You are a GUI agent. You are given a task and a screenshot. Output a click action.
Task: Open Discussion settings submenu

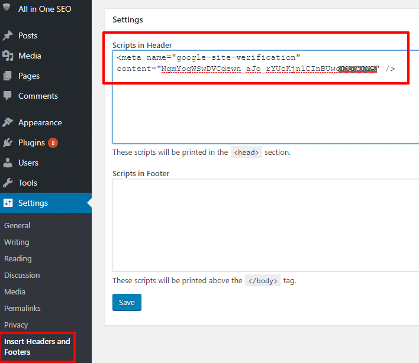click(22, 275)
